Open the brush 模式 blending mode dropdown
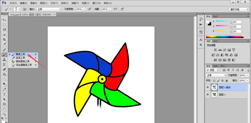 point(49,9)
